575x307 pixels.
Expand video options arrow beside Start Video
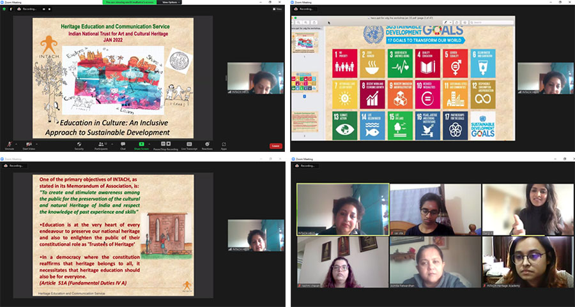36,144
